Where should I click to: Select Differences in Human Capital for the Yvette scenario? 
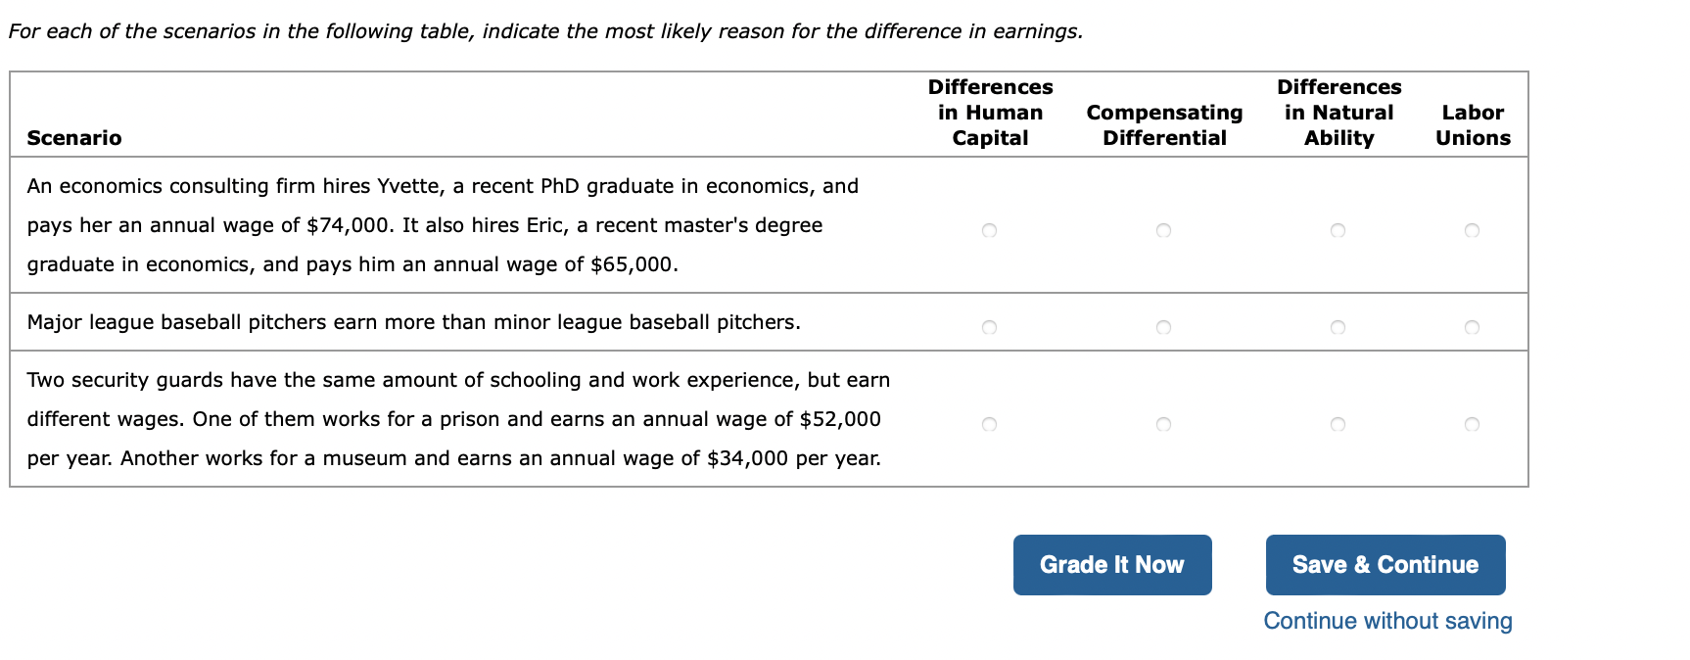(989, 230)
